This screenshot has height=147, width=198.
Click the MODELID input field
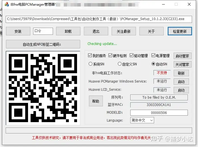(159, 113)
